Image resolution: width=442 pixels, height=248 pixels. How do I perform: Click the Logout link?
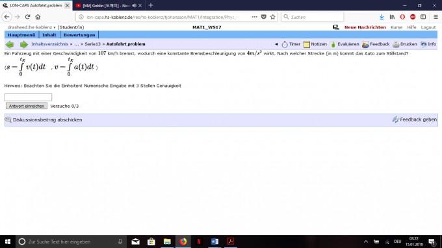(428, 27)
